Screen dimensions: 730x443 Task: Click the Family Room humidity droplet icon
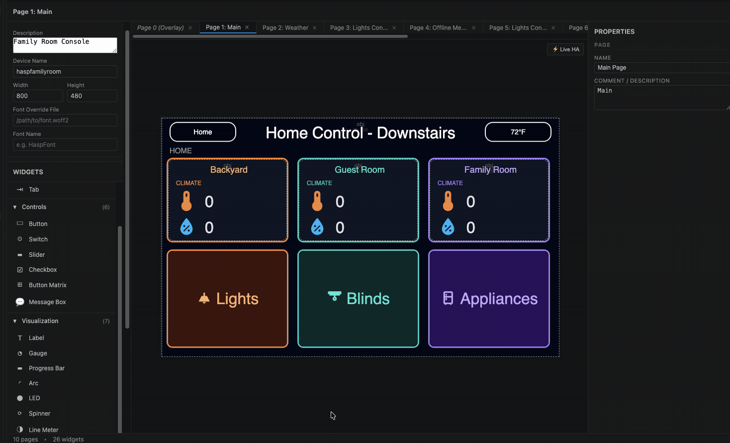pos(448,227)
